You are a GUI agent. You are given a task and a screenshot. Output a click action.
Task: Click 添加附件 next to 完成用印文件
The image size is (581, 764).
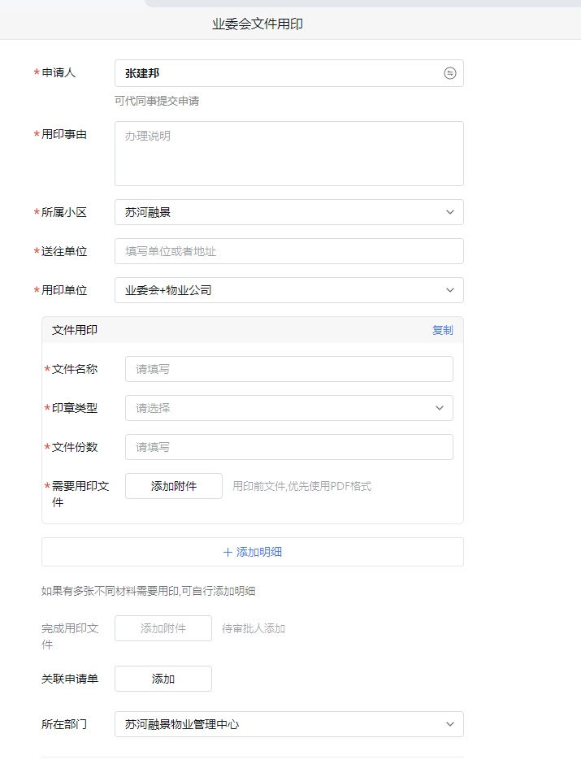163,628
